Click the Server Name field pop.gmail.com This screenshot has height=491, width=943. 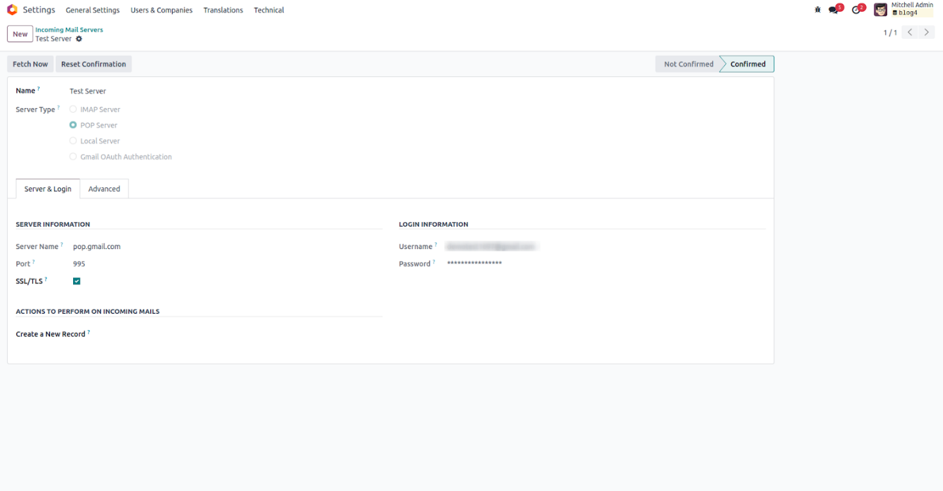(97, 246)
